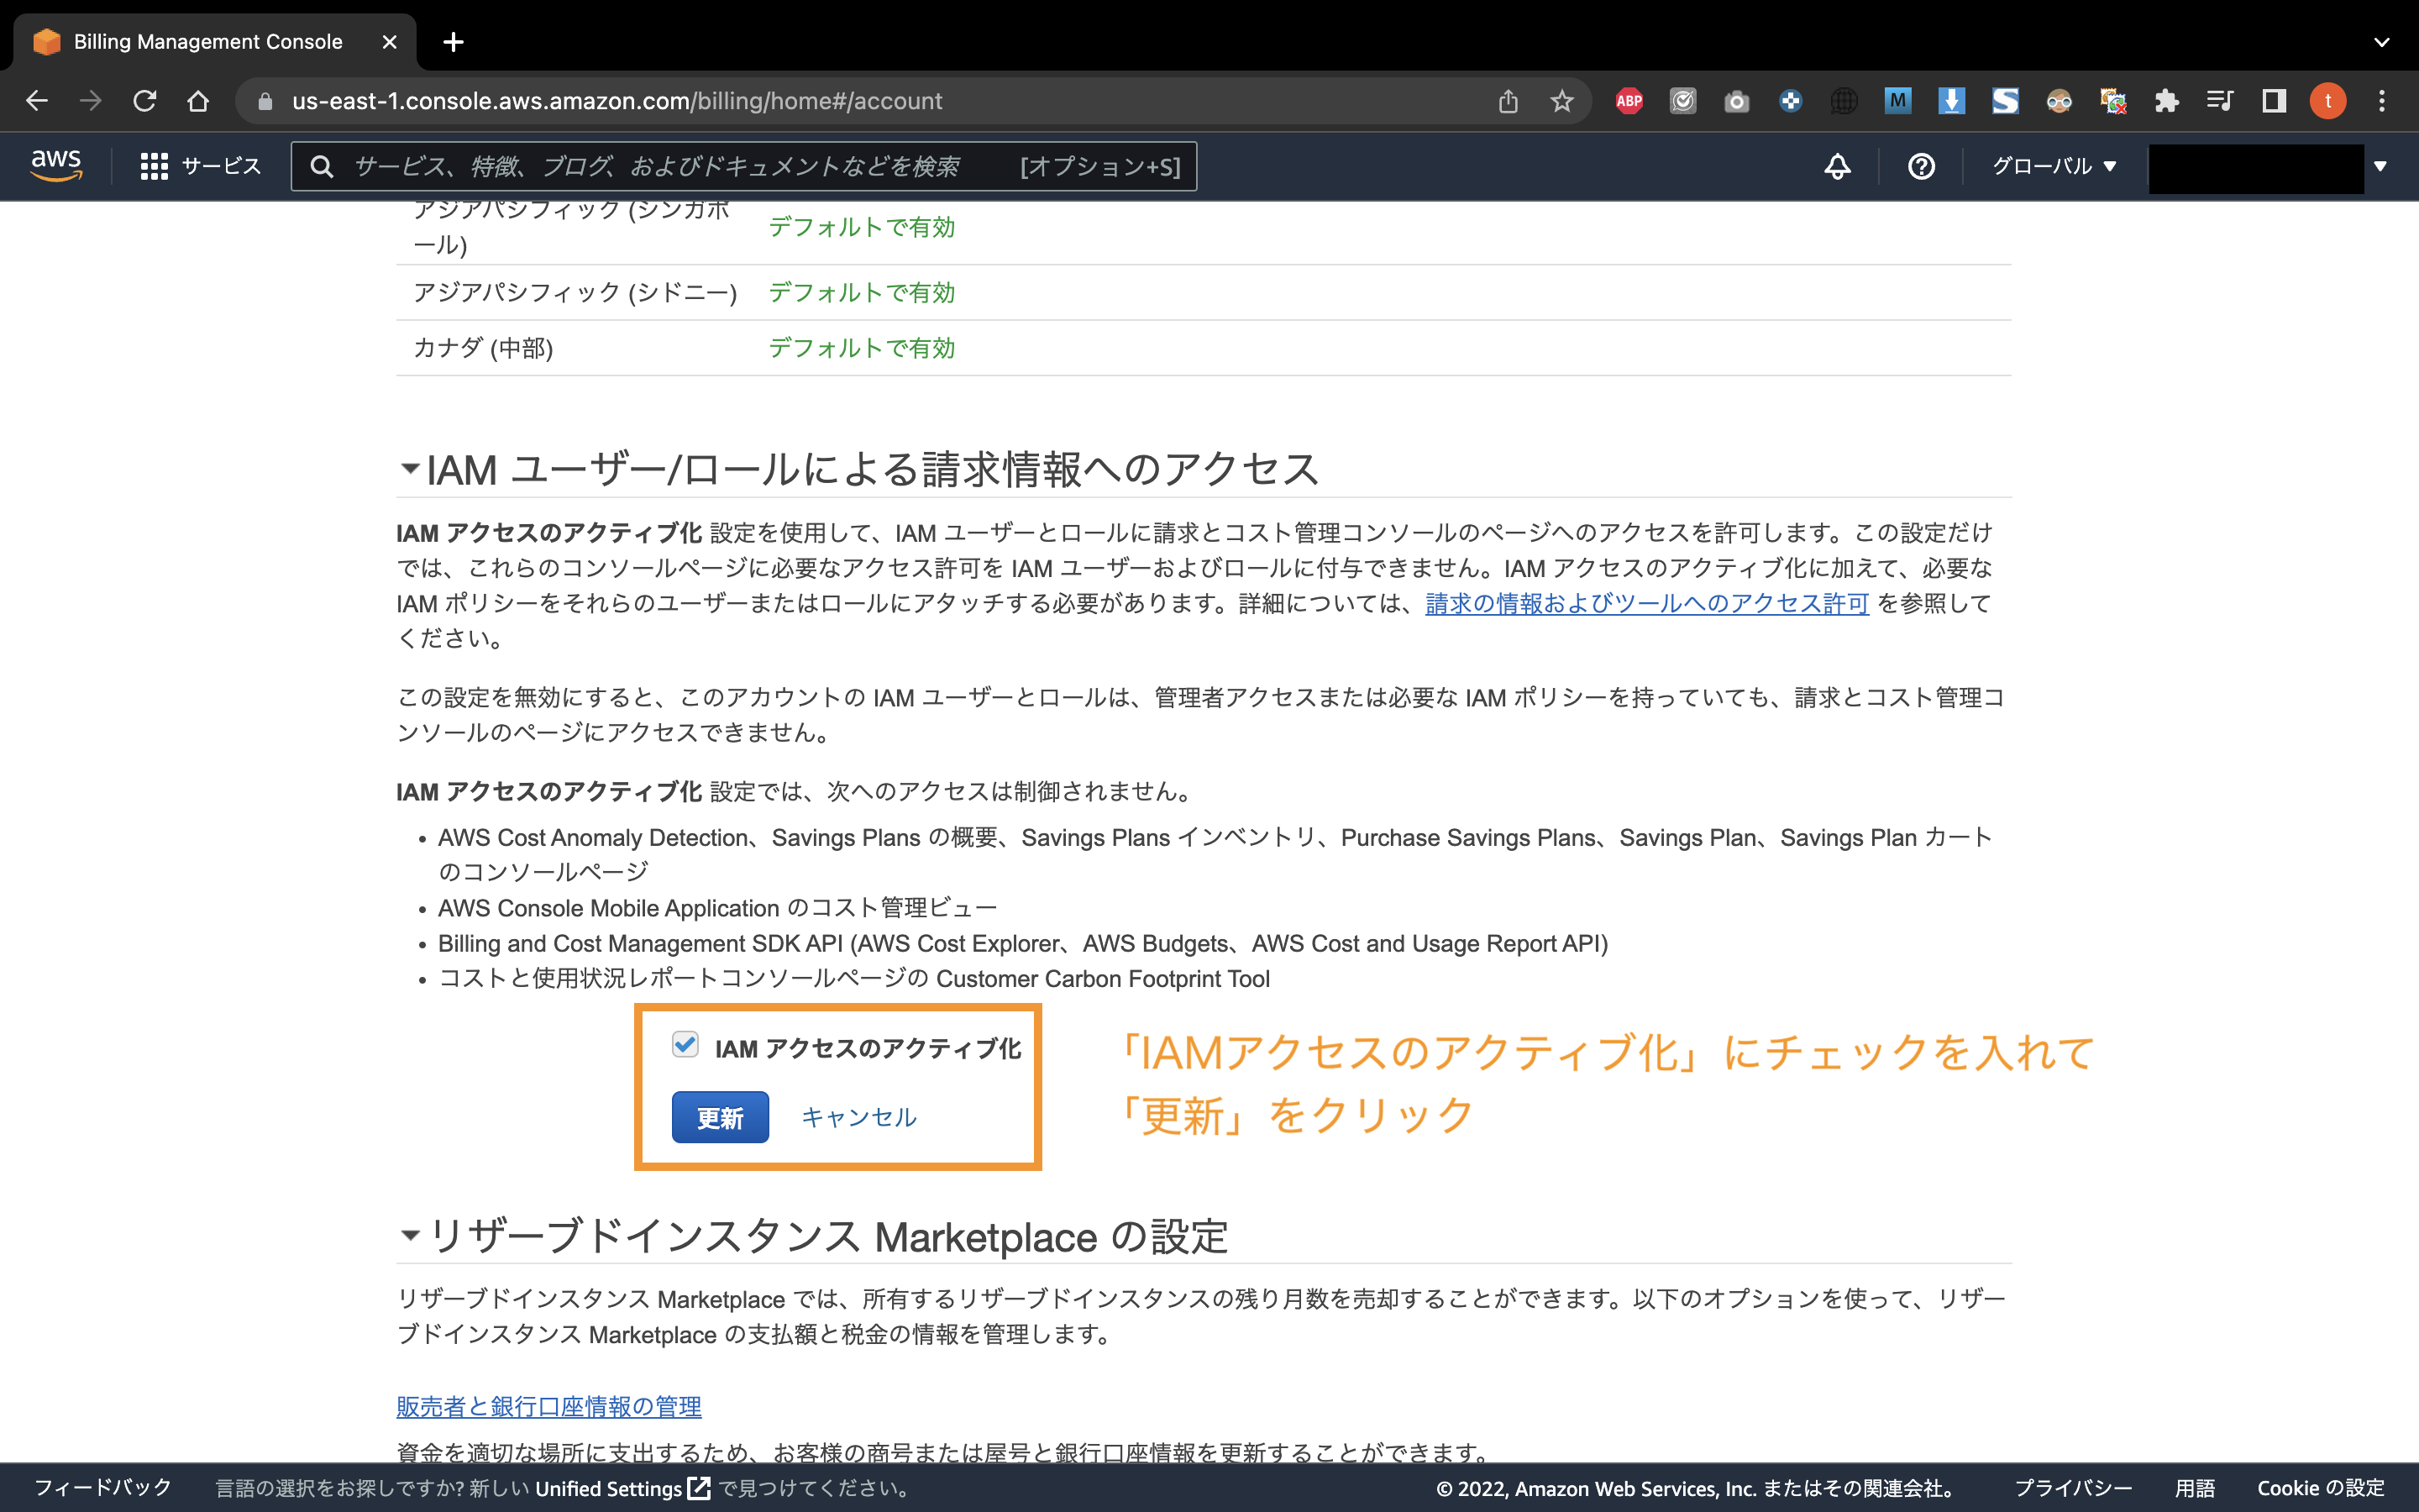Open a new browser tab
The width and height of the screenshot is (2419, 1512).
tap(453, 42)
